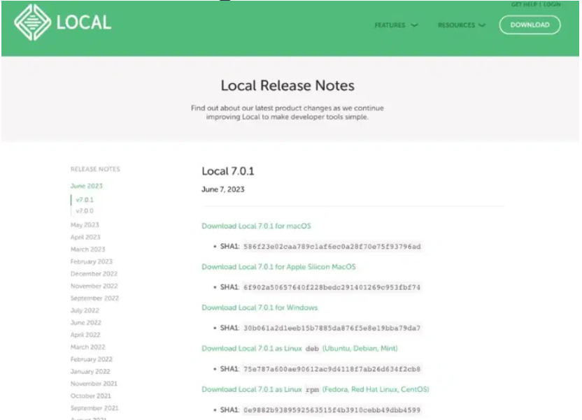Click the Linux rpm SHA1 hash beginning 0e9882b9
582x420 pixels.
332,410
